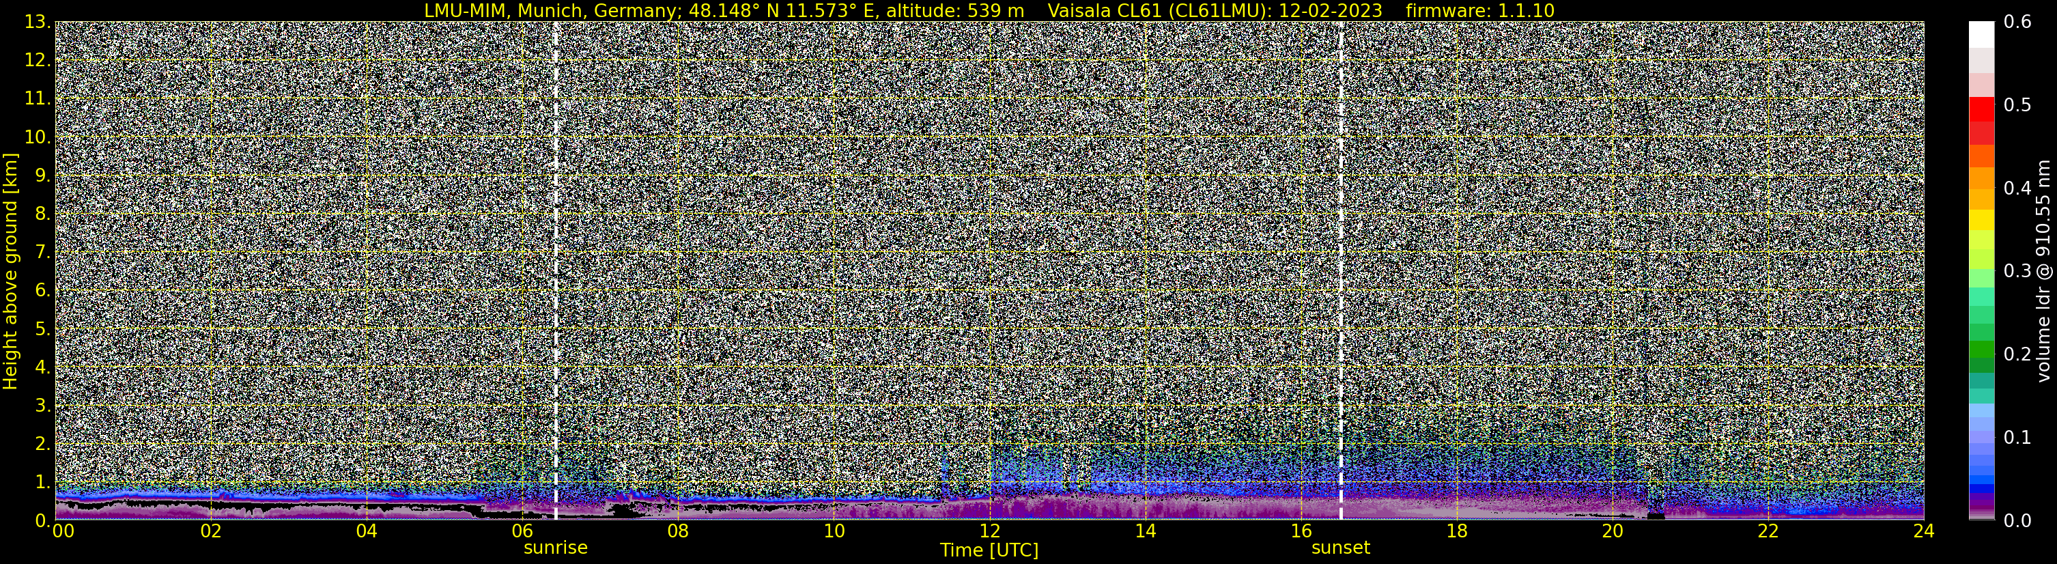The image size is (2057, 564).
Task: Click the colorbar tick label "0.0"
Action: pos(2018,520)
